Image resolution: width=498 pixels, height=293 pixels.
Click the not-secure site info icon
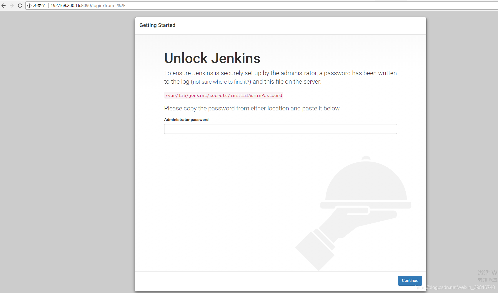pos(29,6)
